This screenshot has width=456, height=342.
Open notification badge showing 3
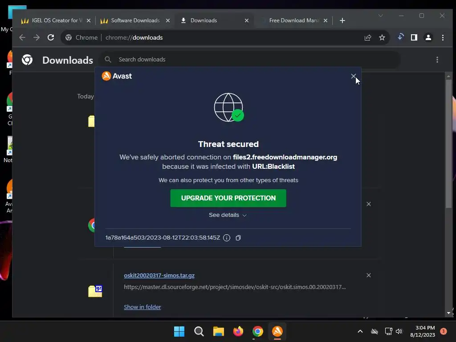(444, 331)
